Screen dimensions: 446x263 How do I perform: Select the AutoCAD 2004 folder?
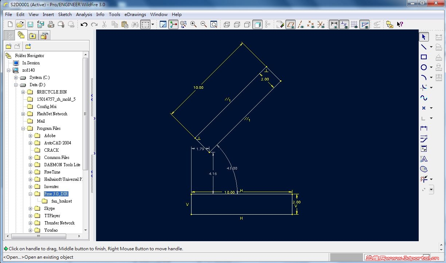pyautogui.click(x=58, y=143)
